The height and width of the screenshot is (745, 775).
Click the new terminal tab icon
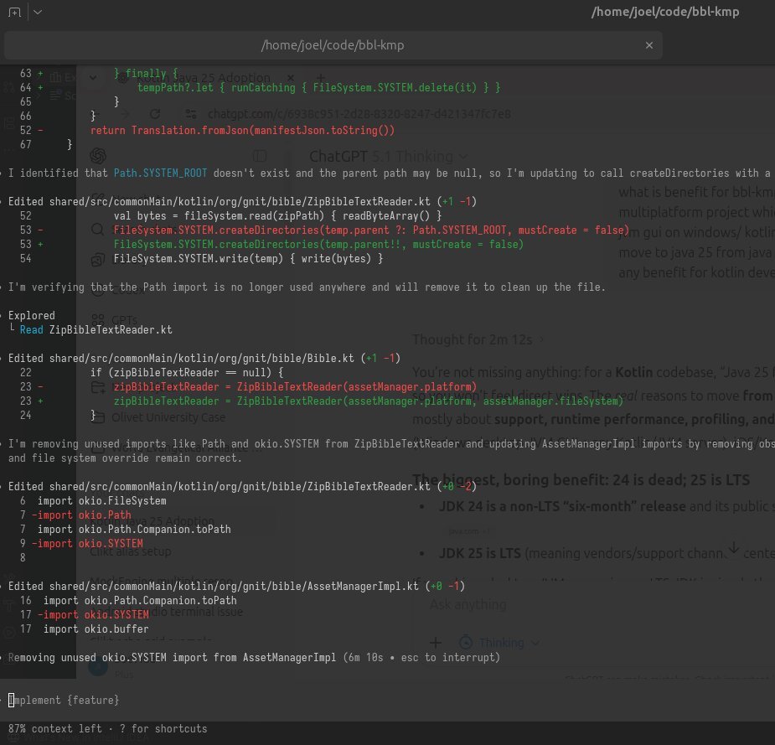15,13
